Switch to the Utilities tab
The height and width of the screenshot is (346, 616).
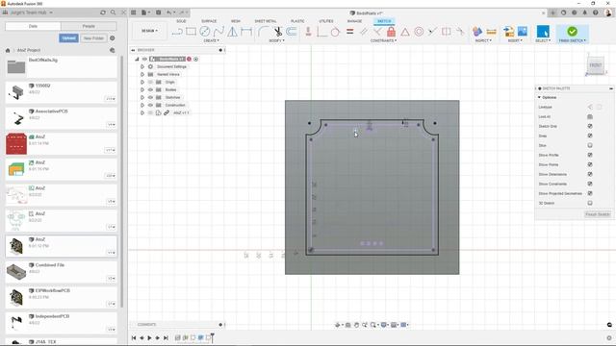326,21
